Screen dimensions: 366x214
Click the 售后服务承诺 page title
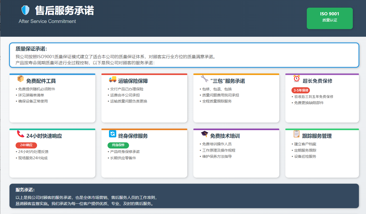64,11
